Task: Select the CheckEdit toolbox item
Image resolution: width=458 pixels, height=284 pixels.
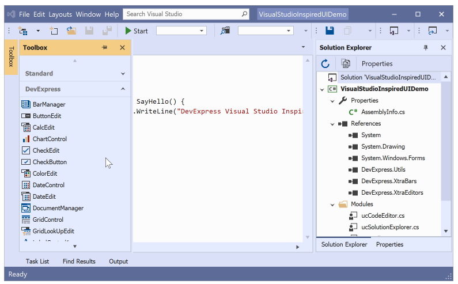Action: click(x=46, y=150)
